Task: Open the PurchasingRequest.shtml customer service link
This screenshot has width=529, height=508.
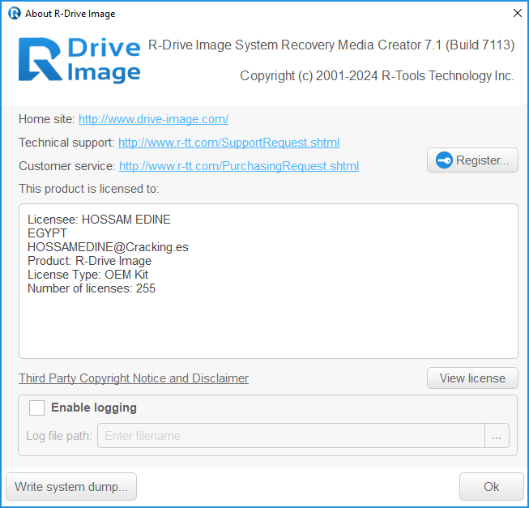Action: (x=239, y=166)
